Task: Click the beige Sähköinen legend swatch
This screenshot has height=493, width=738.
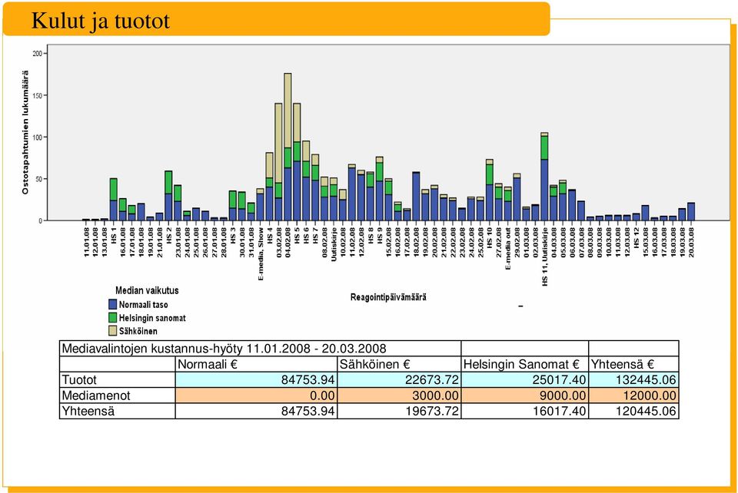Action: click(112, 331)
